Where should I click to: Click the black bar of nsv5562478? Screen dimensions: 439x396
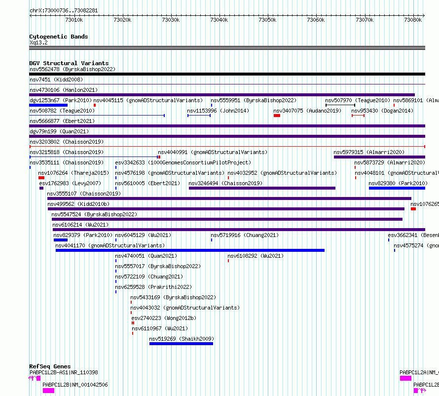[227, 74]
